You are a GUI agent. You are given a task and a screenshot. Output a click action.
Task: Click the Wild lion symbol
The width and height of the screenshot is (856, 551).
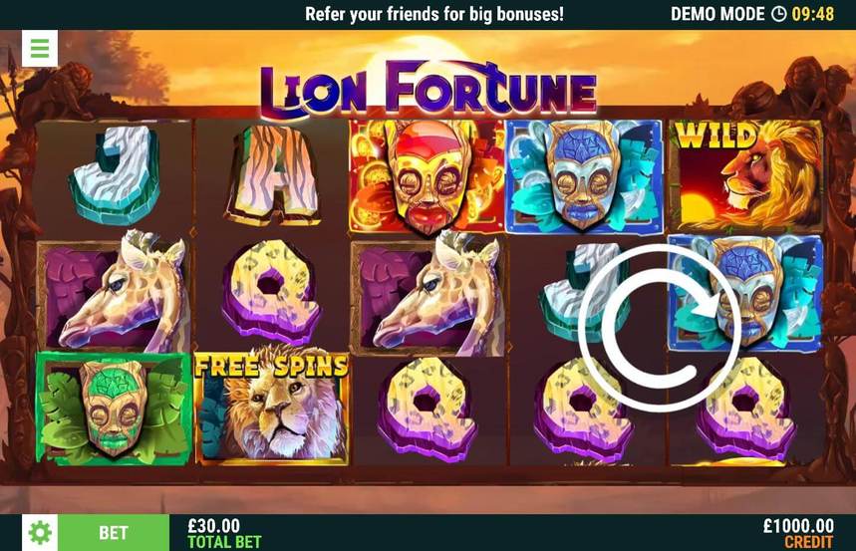[746, 175]
